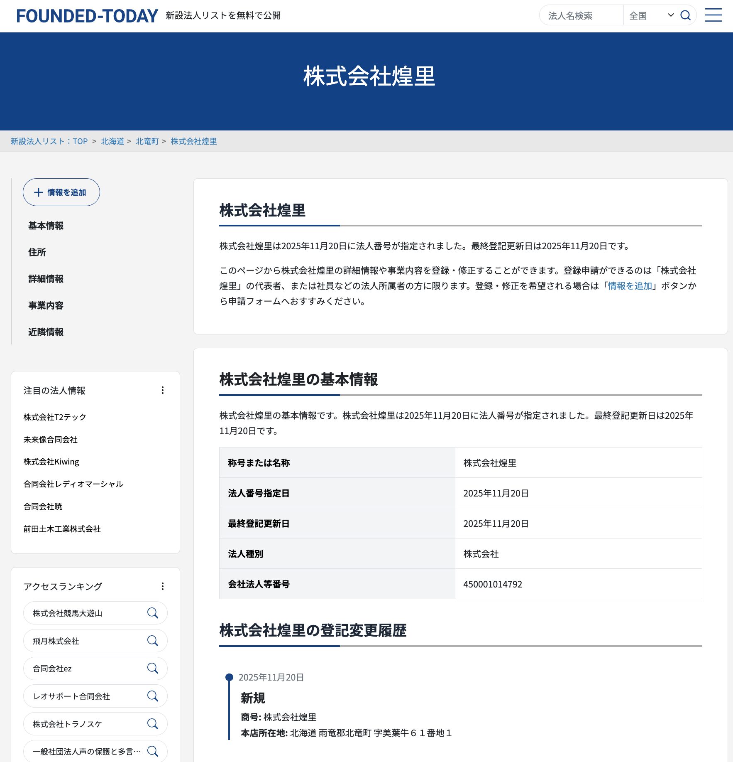The width and height of the screenshot is (733, 762).
Task: Select 事業内容 in the sidebar
Action: click(46, 305)
